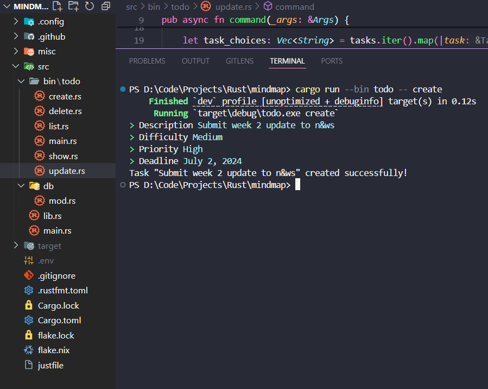This screenshot has height=389, width=488.
Task: Click the lock icon beside Cargo.lock
Action: (29, 305)
